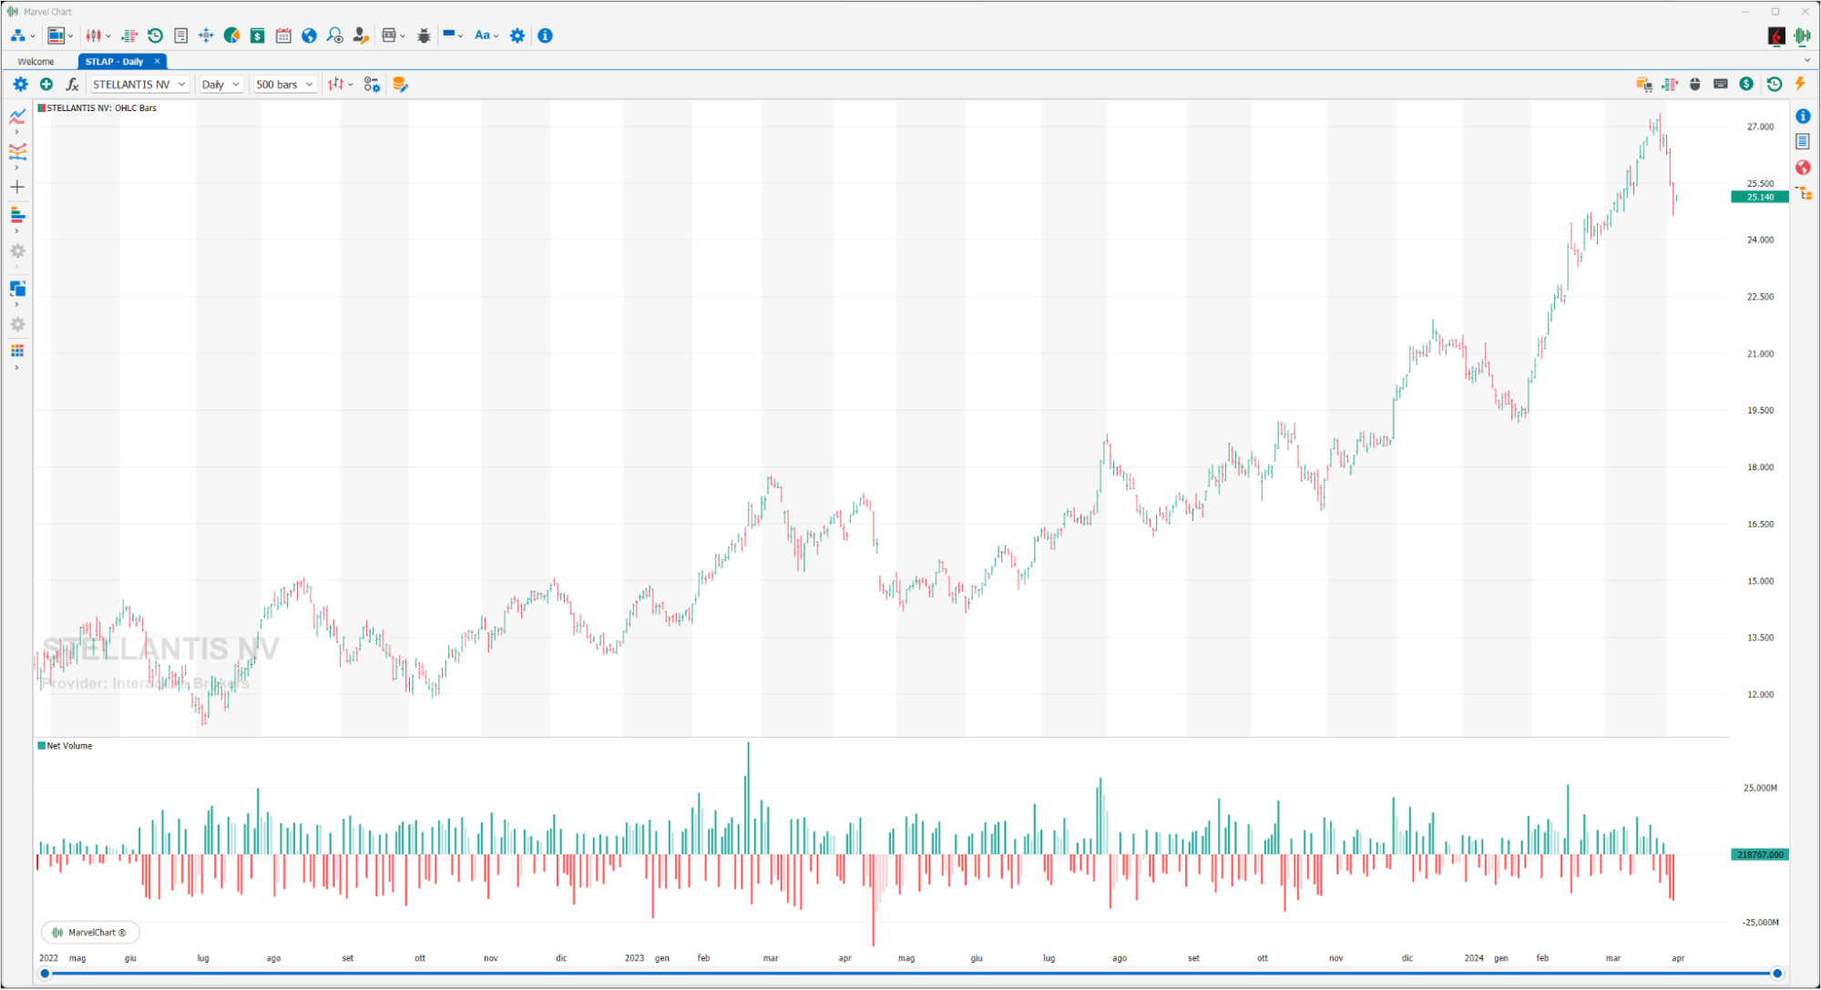
Task: Switch to the Welcome tab
Action: tap(36, 61)
